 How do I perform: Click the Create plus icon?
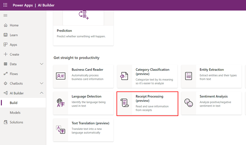[x=6, y=54]
